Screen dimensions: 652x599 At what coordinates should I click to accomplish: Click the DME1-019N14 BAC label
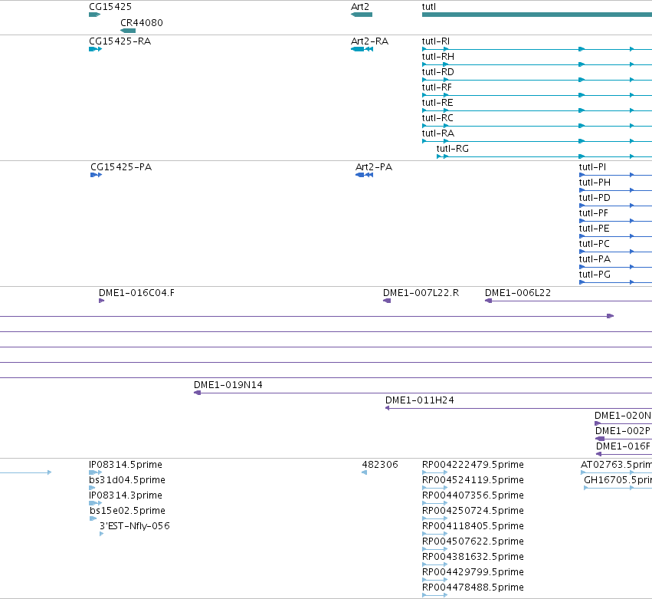(x=228, y=385)
